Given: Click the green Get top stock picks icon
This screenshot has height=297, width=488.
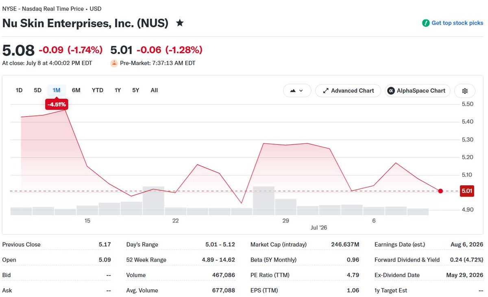Looking at the screenshot, I should 426,23.
